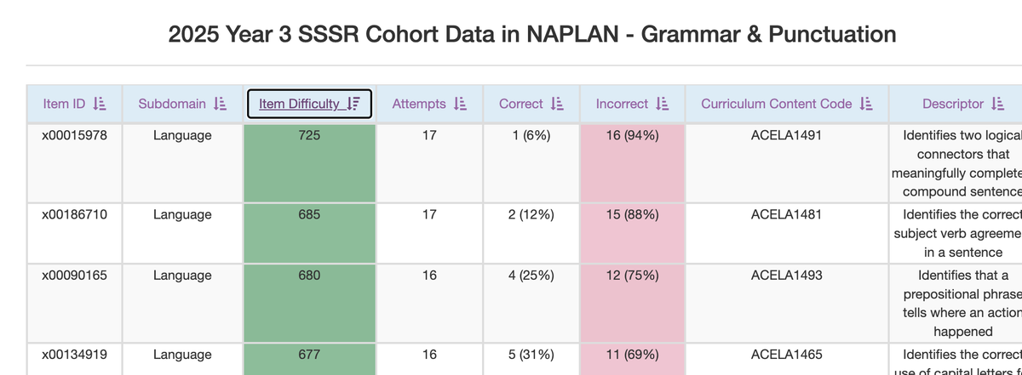Select item ID x00015978 cell
Viewport: 1022px width, 375px height.
pos(75,135)
